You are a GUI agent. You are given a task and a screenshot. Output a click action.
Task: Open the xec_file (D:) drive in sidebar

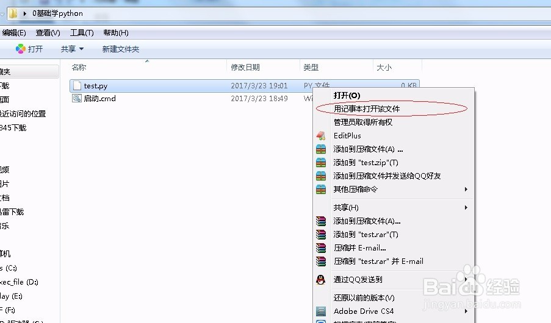coord(19,282)
